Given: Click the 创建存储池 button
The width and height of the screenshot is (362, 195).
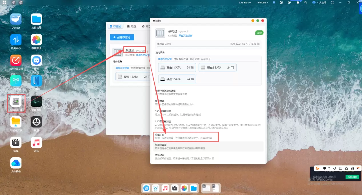Looking at the screenshot, I should (122, 37).
